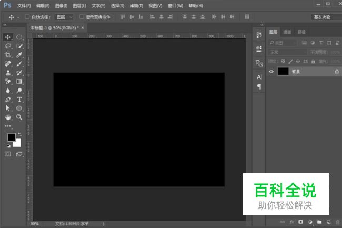Screen dimensions: 342x228
Task: Select the Move tool in the toolbox
Action: (x=8, y=37)
